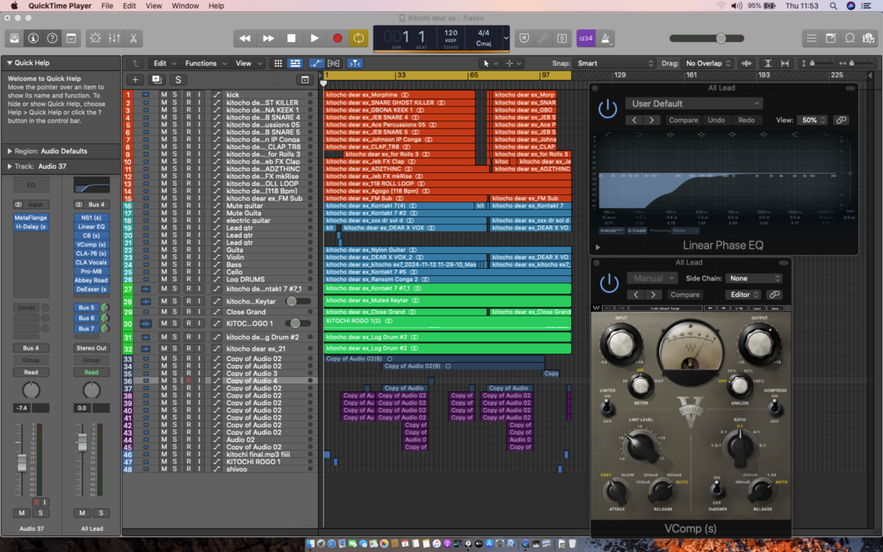The height and width of the screenshot is (552, 883).
Task: Open the Drag No Overlap dropdown
Action: coord(706,63)
